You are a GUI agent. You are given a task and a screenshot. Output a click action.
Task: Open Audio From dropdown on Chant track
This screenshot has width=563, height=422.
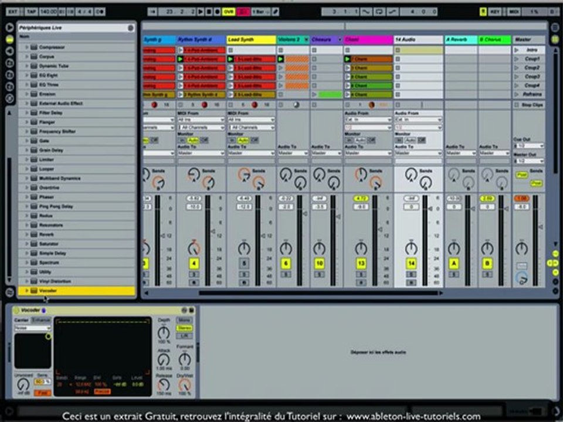point(368,120)
